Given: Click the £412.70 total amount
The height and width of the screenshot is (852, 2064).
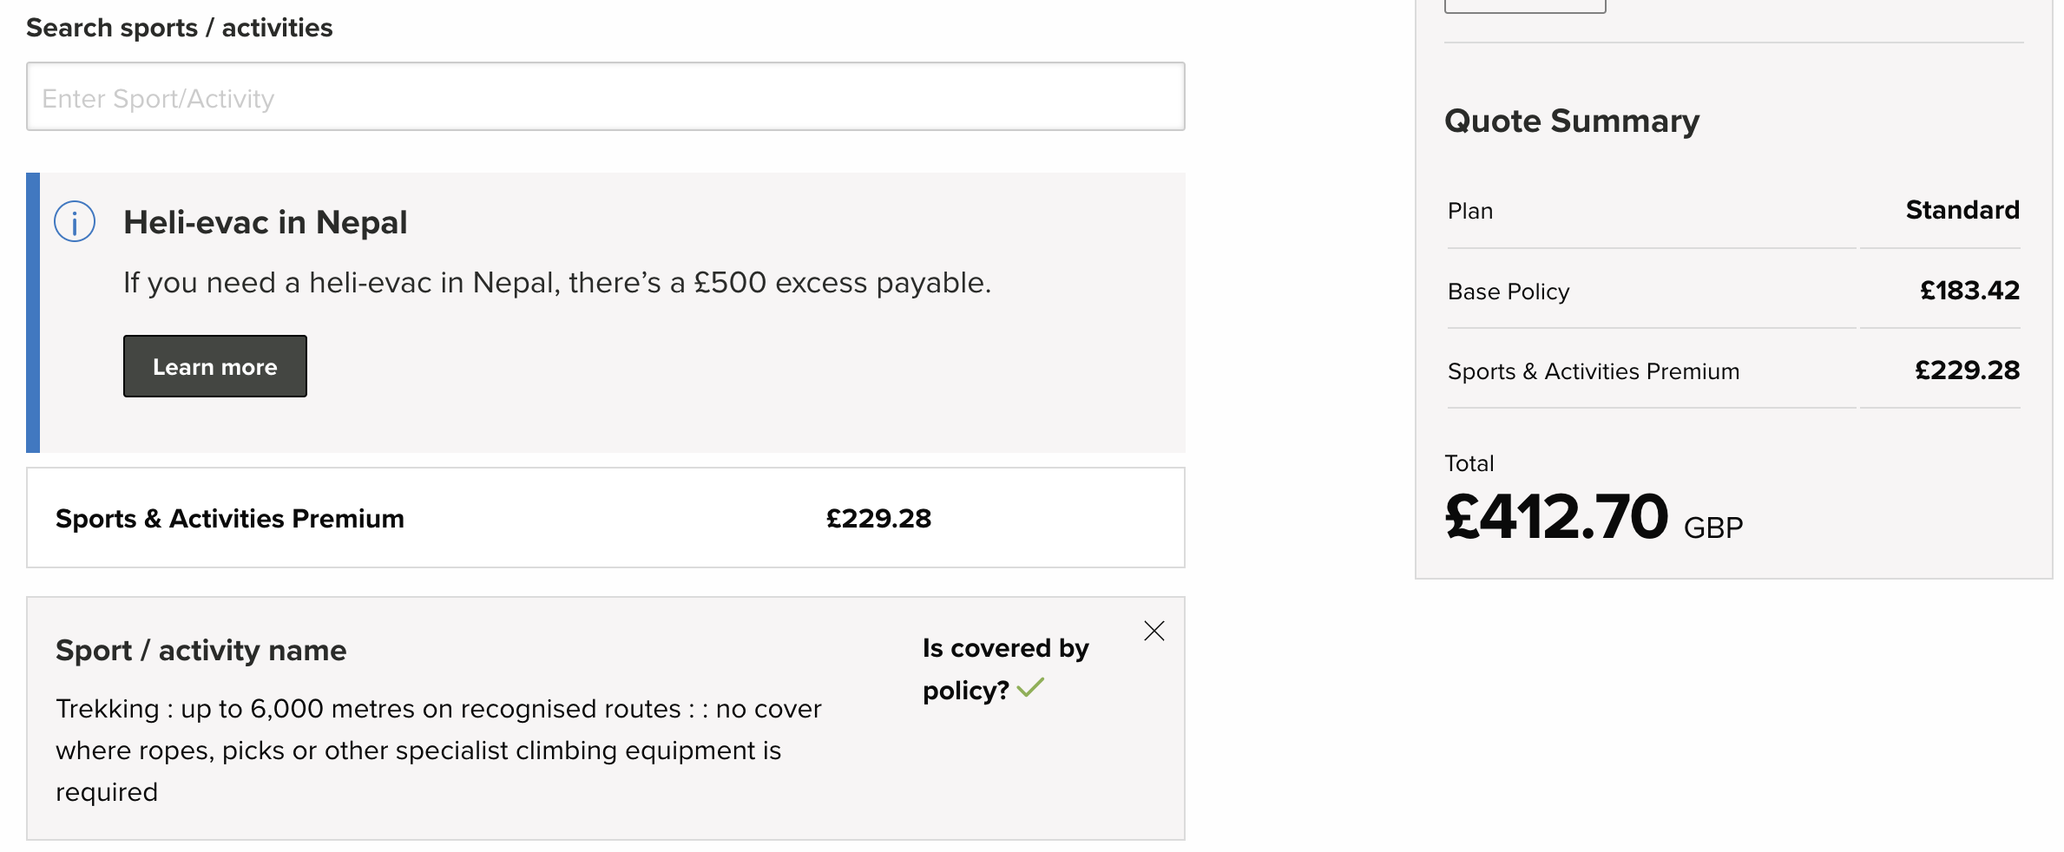Looking at the screenshot, I should [1555, 517].
